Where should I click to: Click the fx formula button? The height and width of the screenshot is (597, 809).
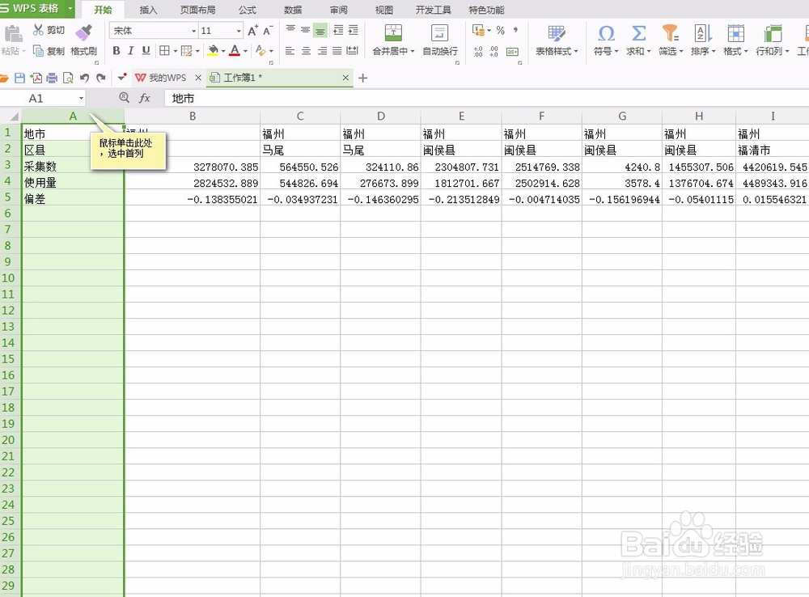click(144, 97)
